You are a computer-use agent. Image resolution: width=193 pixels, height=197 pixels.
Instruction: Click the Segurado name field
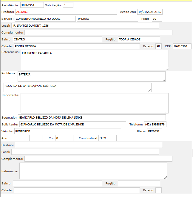[92, 117]
